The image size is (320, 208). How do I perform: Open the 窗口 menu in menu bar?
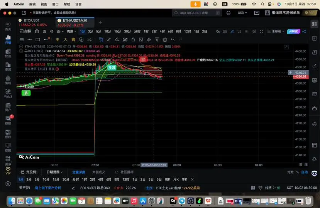tap(55, 4)
